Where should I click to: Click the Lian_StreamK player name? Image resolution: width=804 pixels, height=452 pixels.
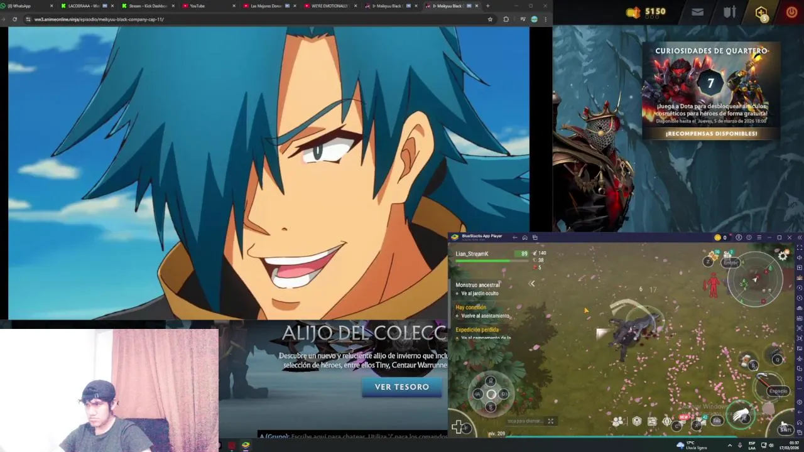(x=472, y=254)
